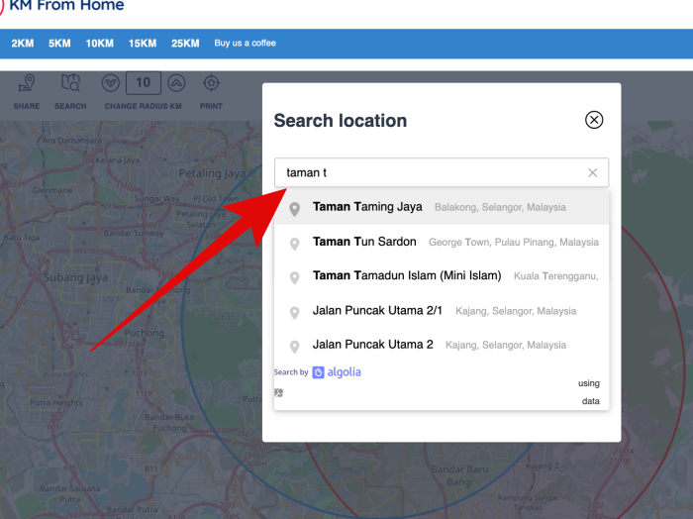This screenshot has height=519, width=693.
Task: Go to the 10KM tab
Action: pos(99,44)
